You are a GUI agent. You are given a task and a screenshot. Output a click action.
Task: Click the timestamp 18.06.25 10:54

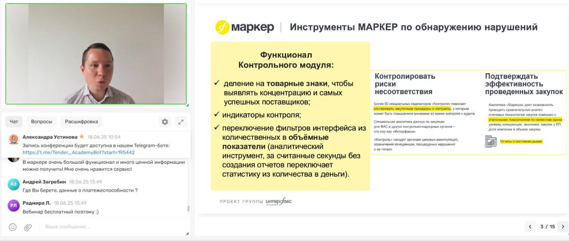click(x=104, y=137)
